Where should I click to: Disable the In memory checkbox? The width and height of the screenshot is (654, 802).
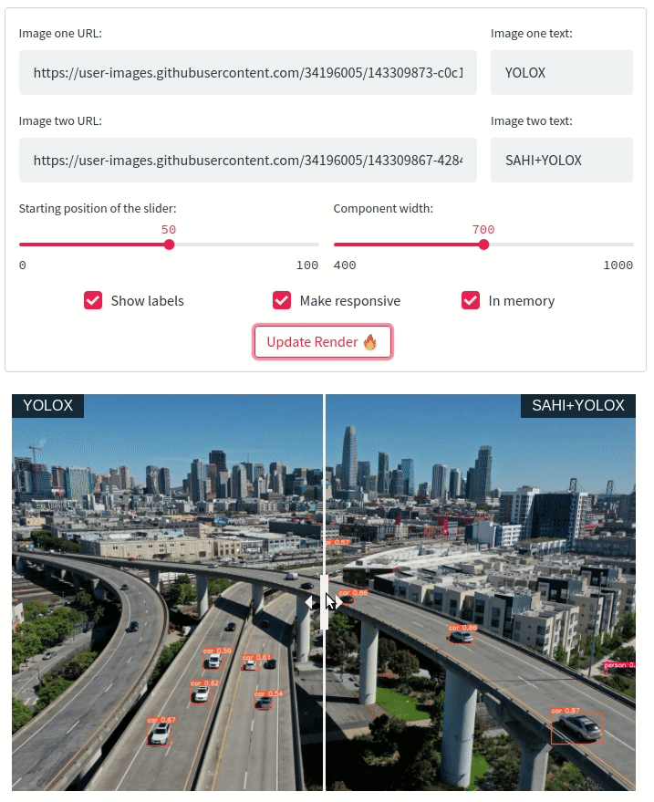point(471,301)
